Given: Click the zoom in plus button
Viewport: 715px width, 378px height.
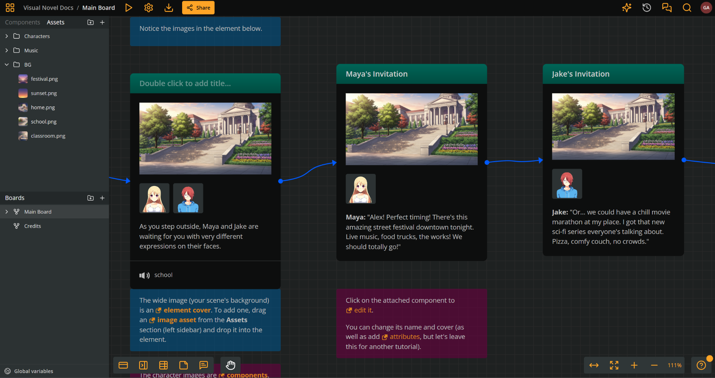Looking at the screenshot, I should (x=634, y=365).
